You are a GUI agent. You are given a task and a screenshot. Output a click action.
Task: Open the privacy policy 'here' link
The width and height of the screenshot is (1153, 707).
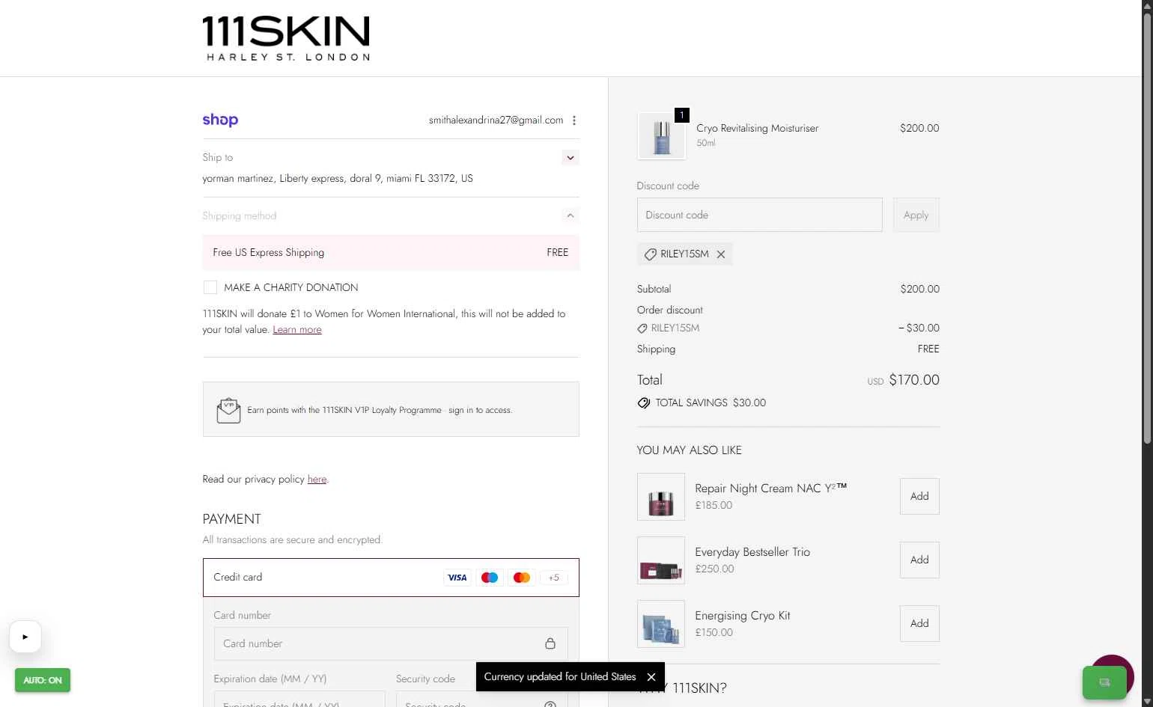317,480
